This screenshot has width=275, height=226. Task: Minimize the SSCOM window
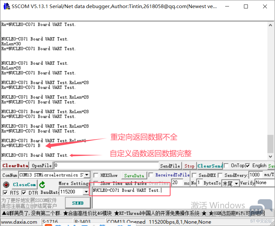click(x=227, y=6)
